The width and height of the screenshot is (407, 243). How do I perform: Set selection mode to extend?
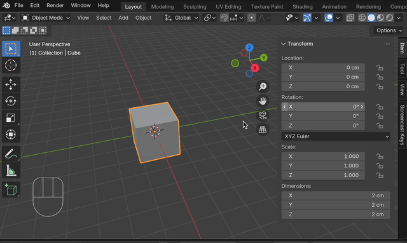pos(15,30)
